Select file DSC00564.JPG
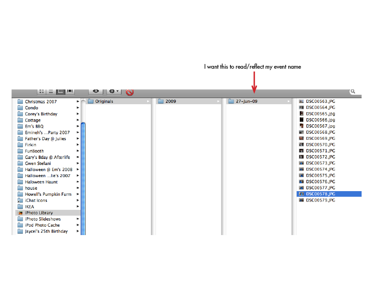 329,107
